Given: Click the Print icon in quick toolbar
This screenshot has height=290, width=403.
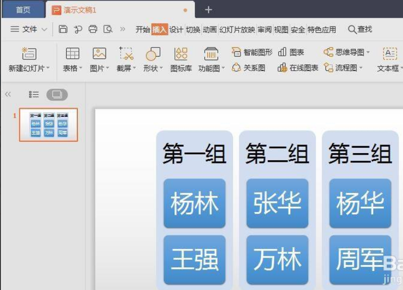Looking at the screenshot, I should 93,29.
